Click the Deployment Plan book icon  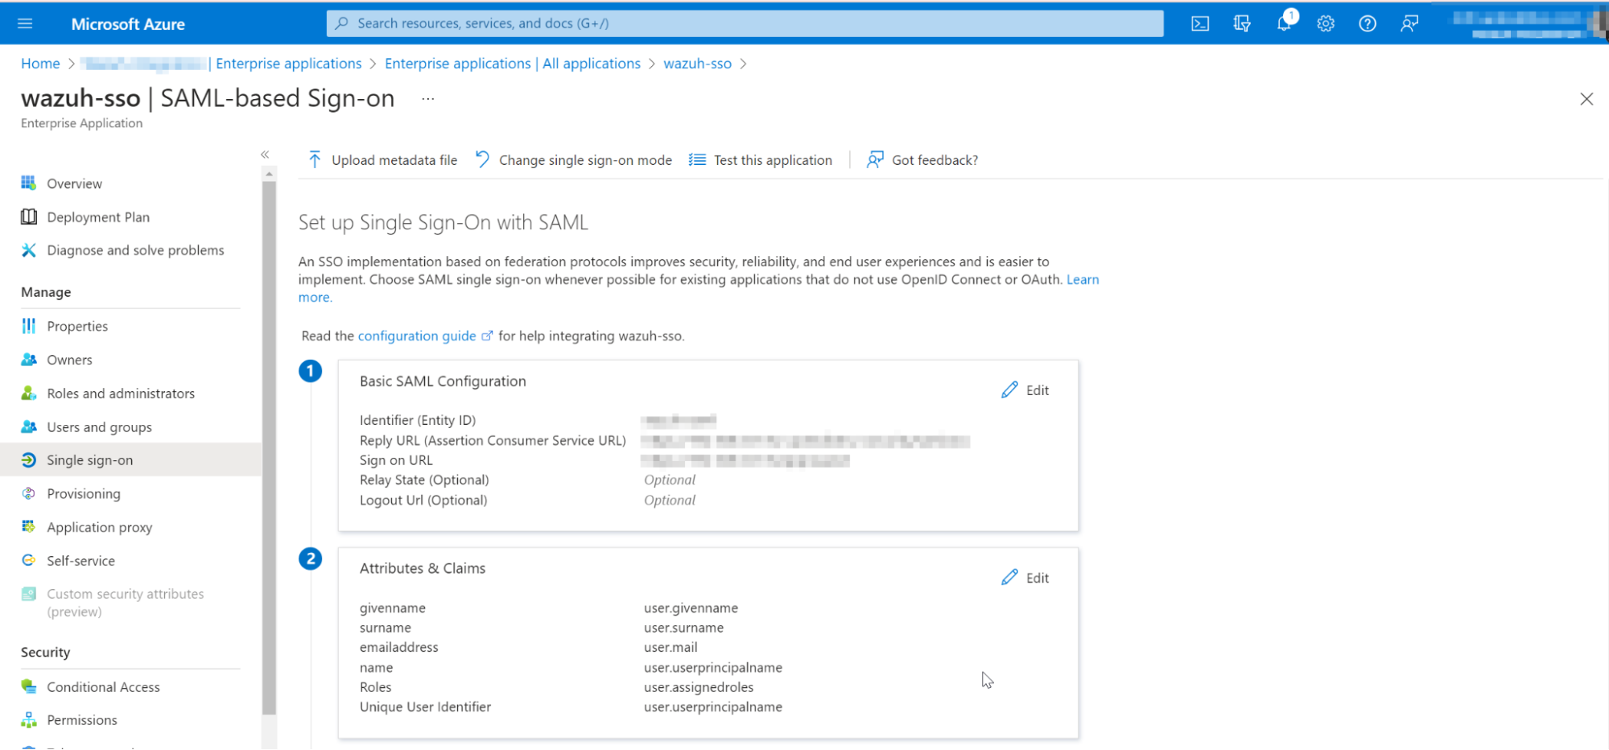[29, 216]
